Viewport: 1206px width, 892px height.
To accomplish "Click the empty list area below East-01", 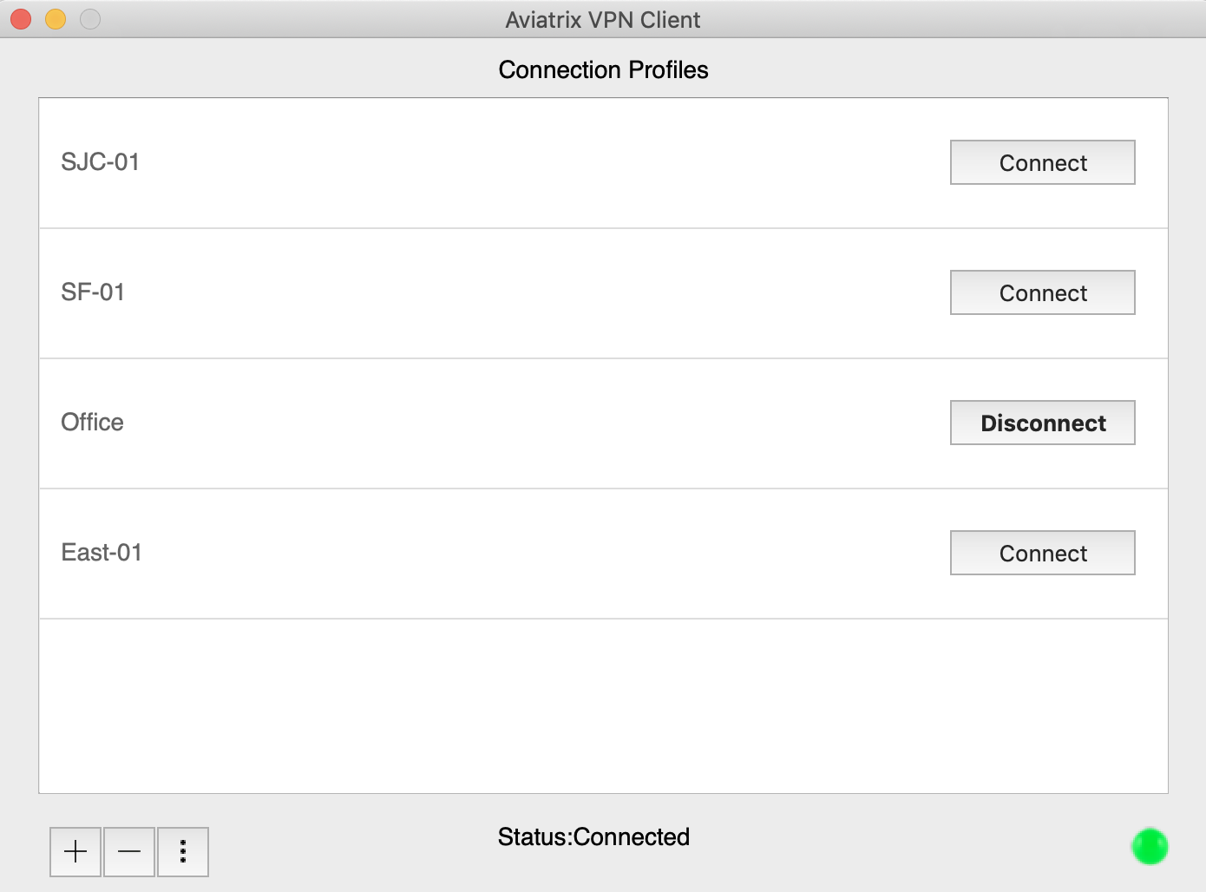I will point(603,705).
